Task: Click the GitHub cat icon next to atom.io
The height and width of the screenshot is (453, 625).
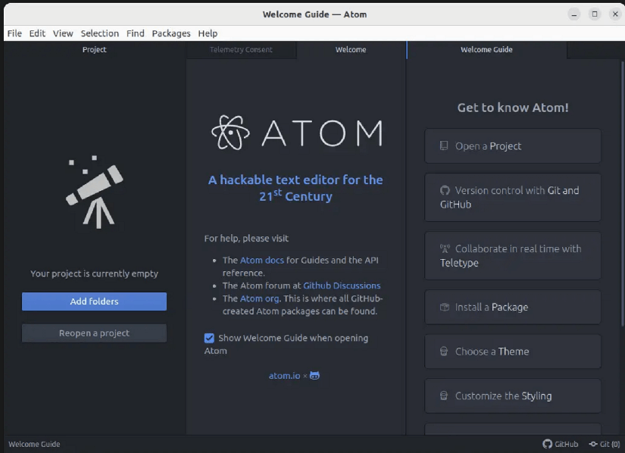Action: [315, 375]
